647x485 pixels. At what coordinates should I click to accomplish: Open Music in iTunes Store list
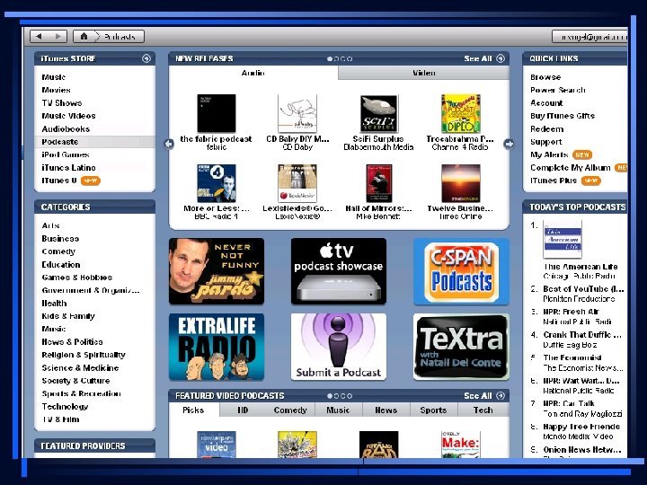(x=54, y=77)
